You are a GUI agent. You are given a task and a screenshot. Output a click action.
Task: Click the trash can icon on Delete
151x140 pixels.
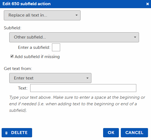6,133
